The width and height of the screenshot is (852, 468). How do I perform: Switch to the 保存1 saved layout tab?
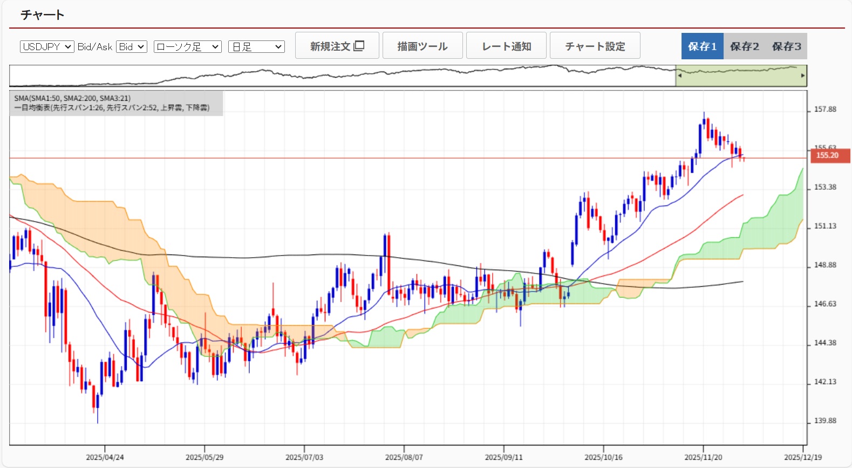(702, 46)
